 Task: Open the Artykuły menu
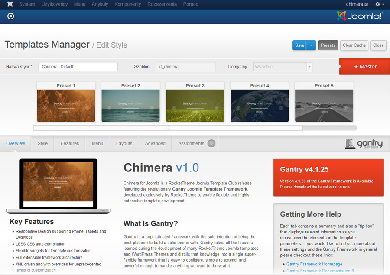pos(100,4)
